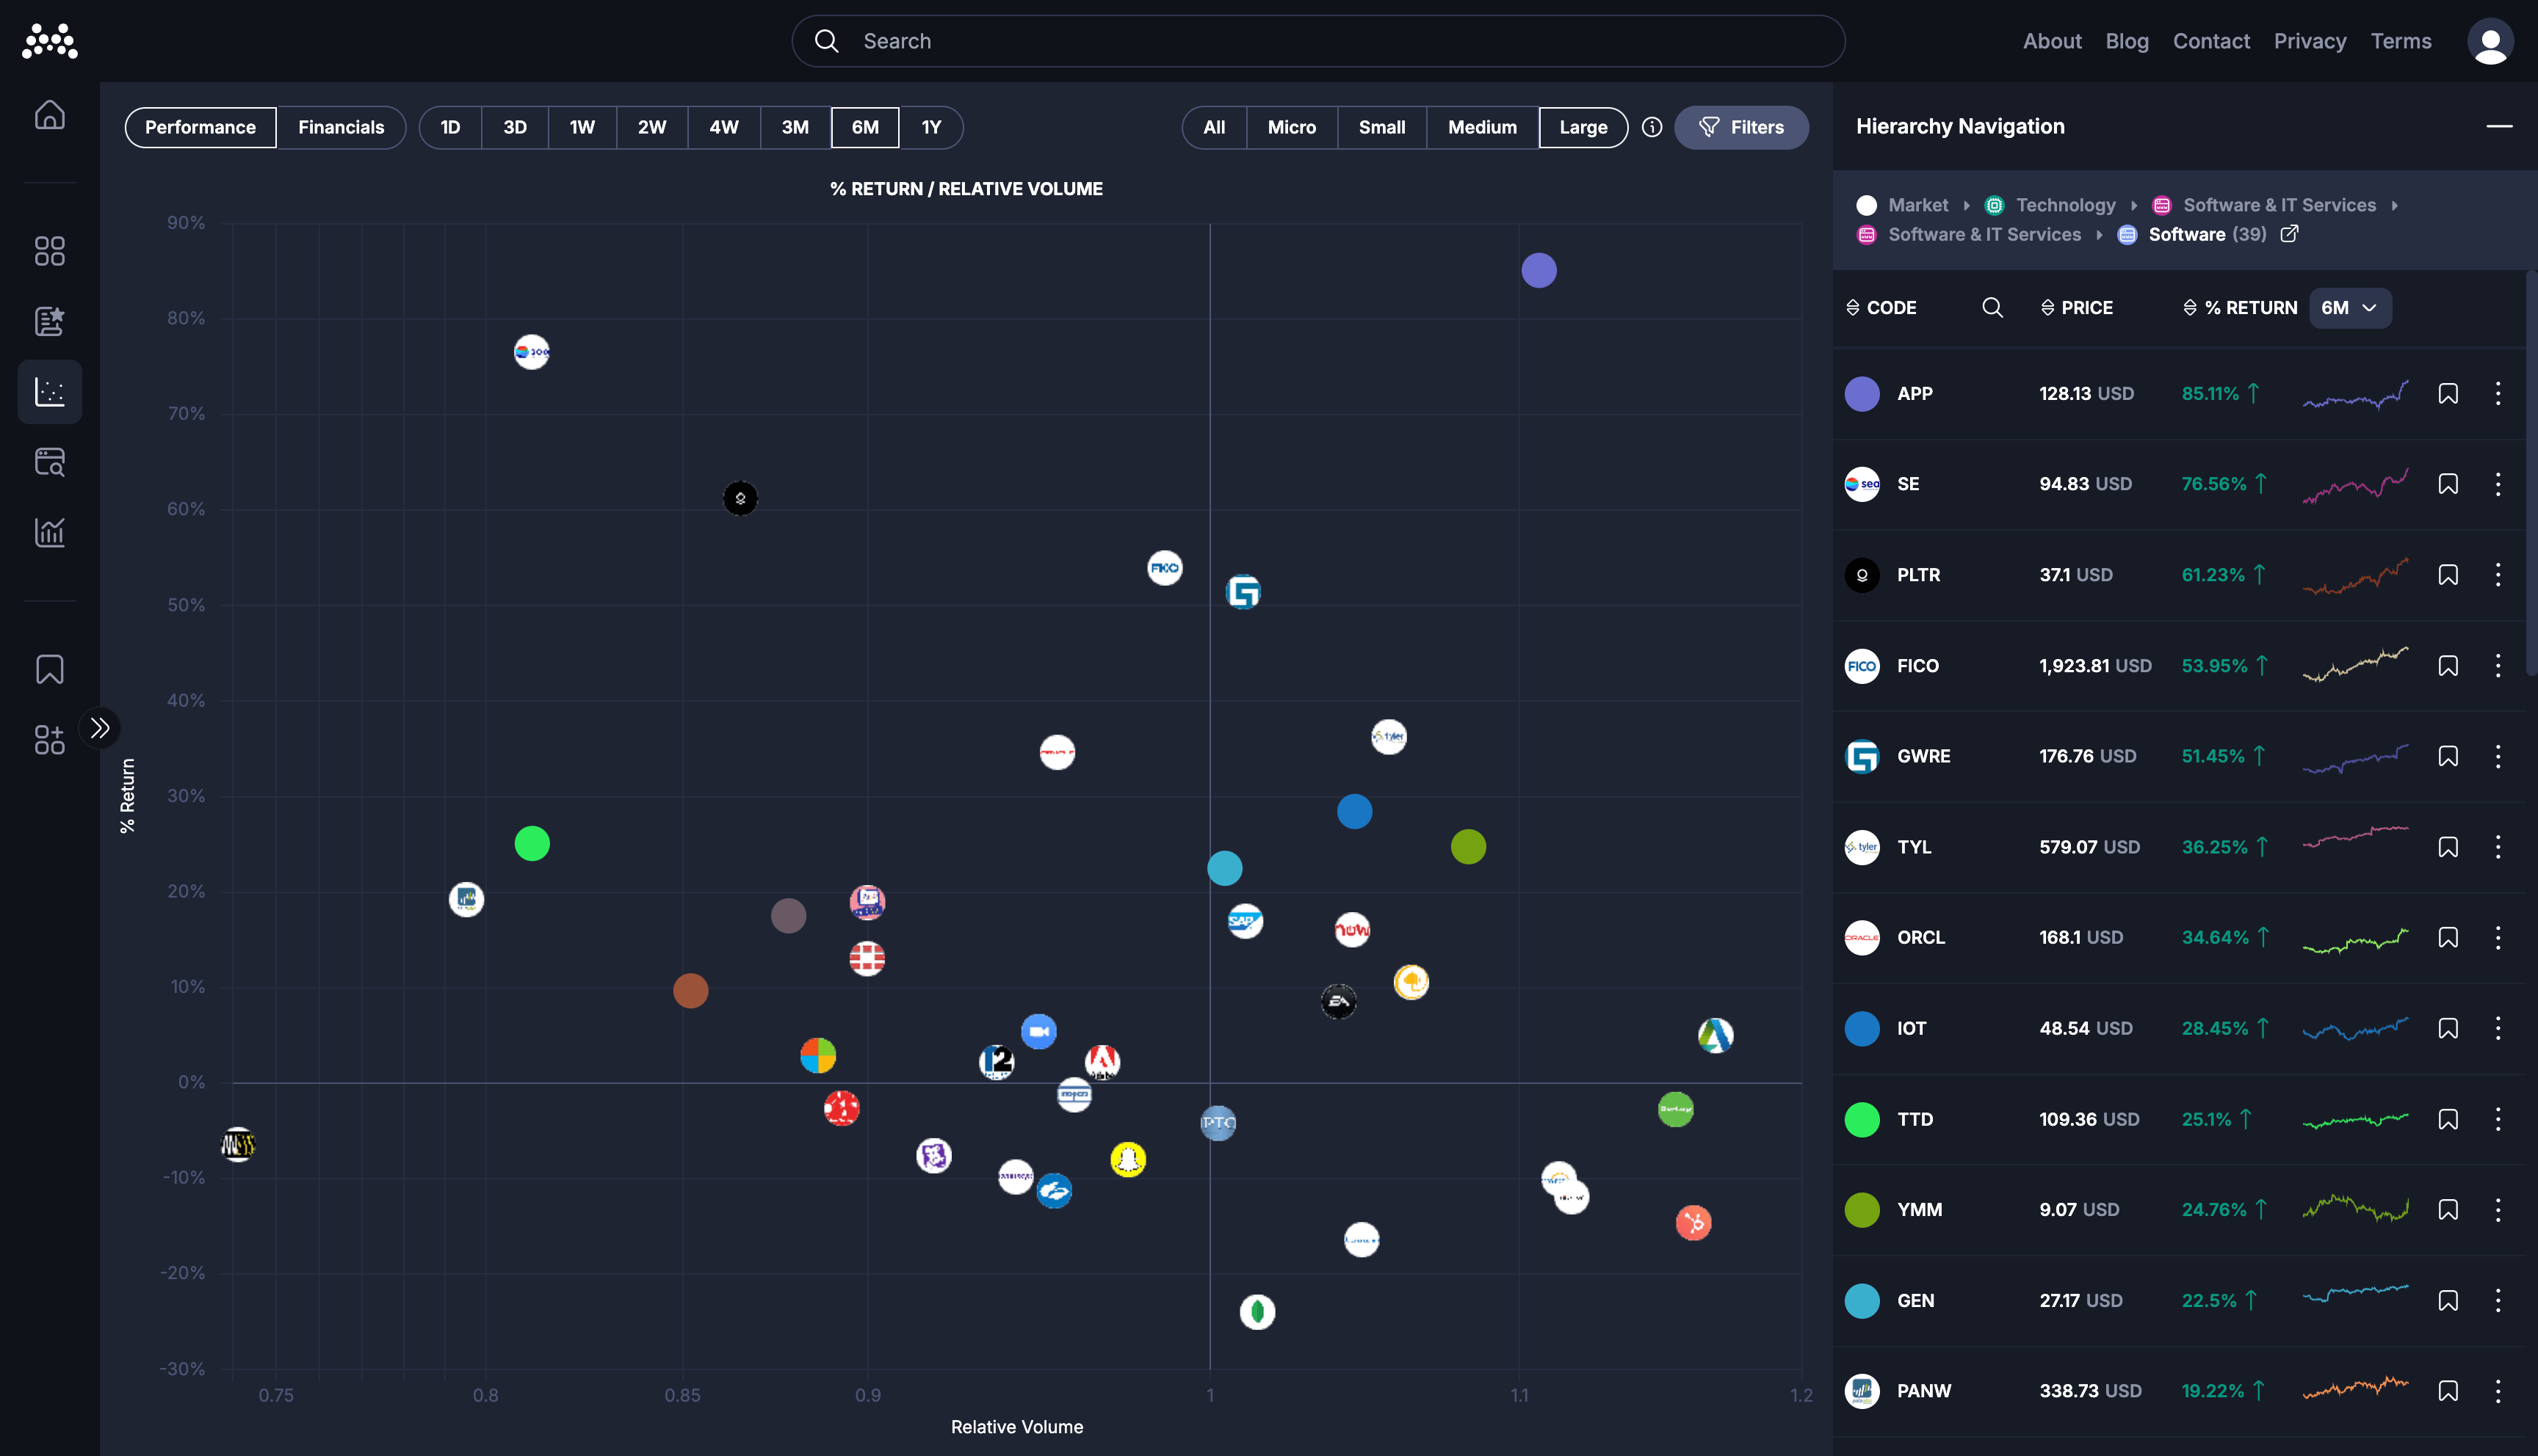The width and height of the screenshot is (2538, 1456).
Task: Open the Terms link
Action: (x=2400, y=41)
